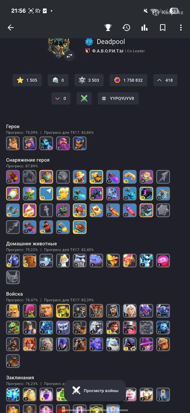The image size is (190, 413).
Task: Open the history clock icon
Action: point(126,28)
